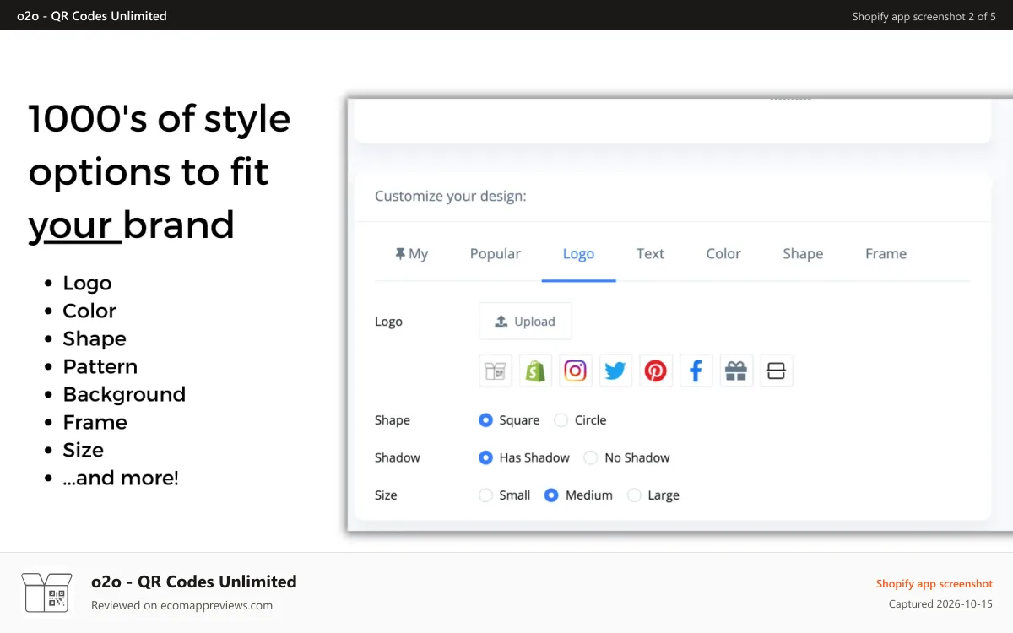The height and width of the screenshot is (633, 1013).
Task: Switch to the Shape tab
Action: click(803, 253)
